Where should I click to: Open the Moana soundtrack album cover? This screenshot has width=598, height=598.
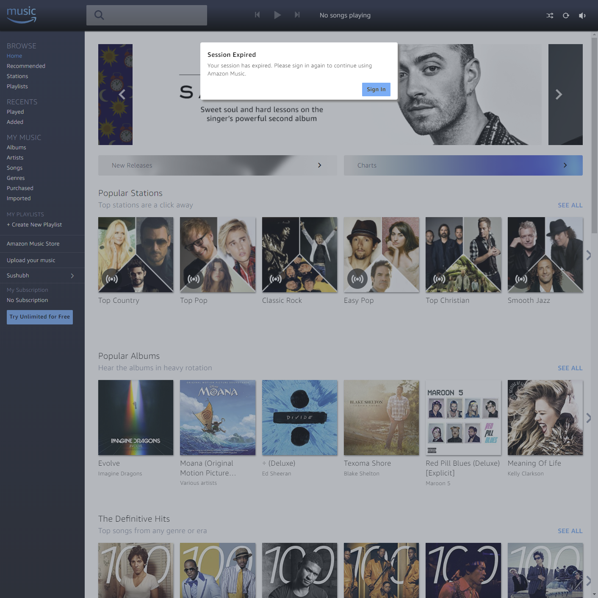point(218,418)
